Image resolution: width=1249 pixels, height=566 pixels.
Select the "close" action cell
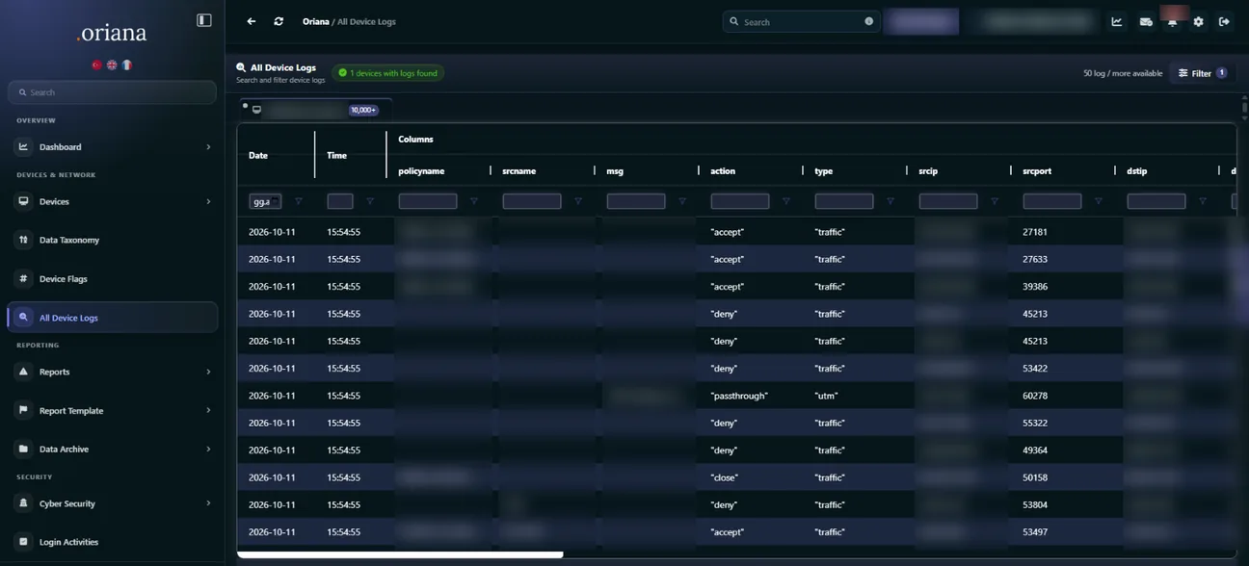click(x=726, y=477)
